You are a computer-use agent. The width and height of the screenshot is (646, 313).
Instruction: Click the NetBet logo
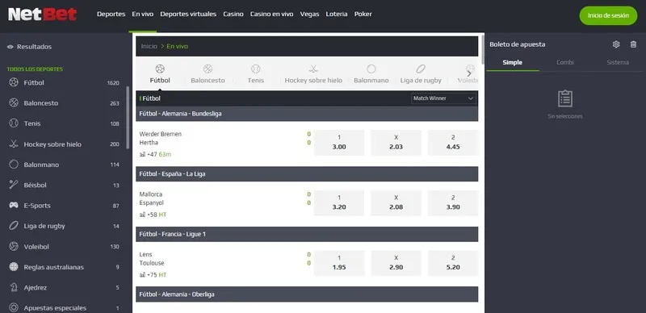click(43, 15)
